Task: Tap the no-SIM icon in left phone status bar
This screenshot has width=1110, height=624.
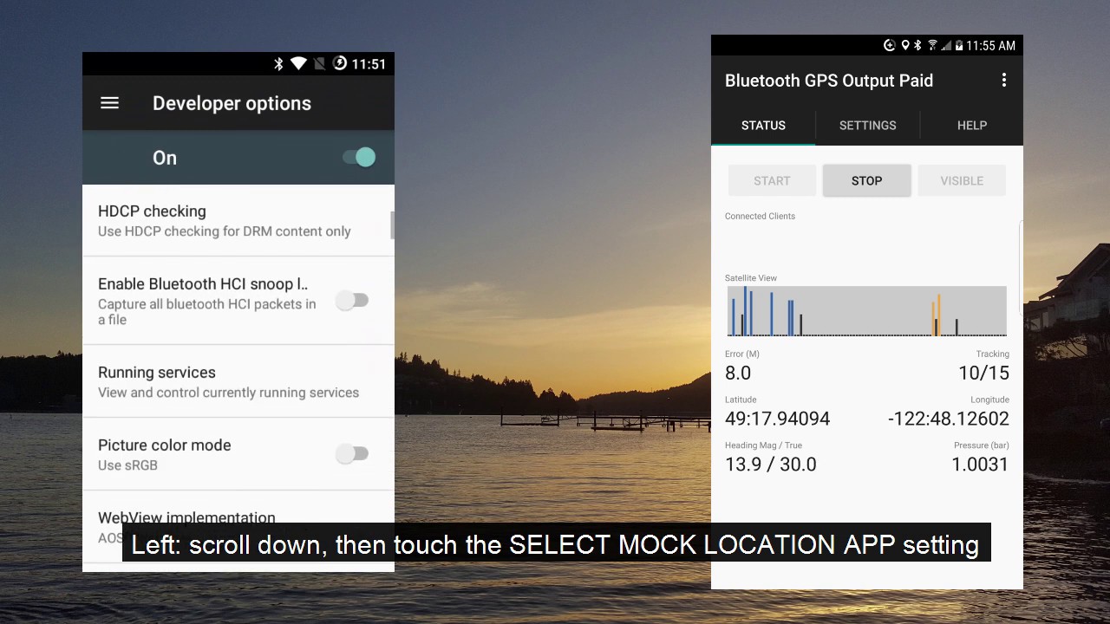Action: 319,63
